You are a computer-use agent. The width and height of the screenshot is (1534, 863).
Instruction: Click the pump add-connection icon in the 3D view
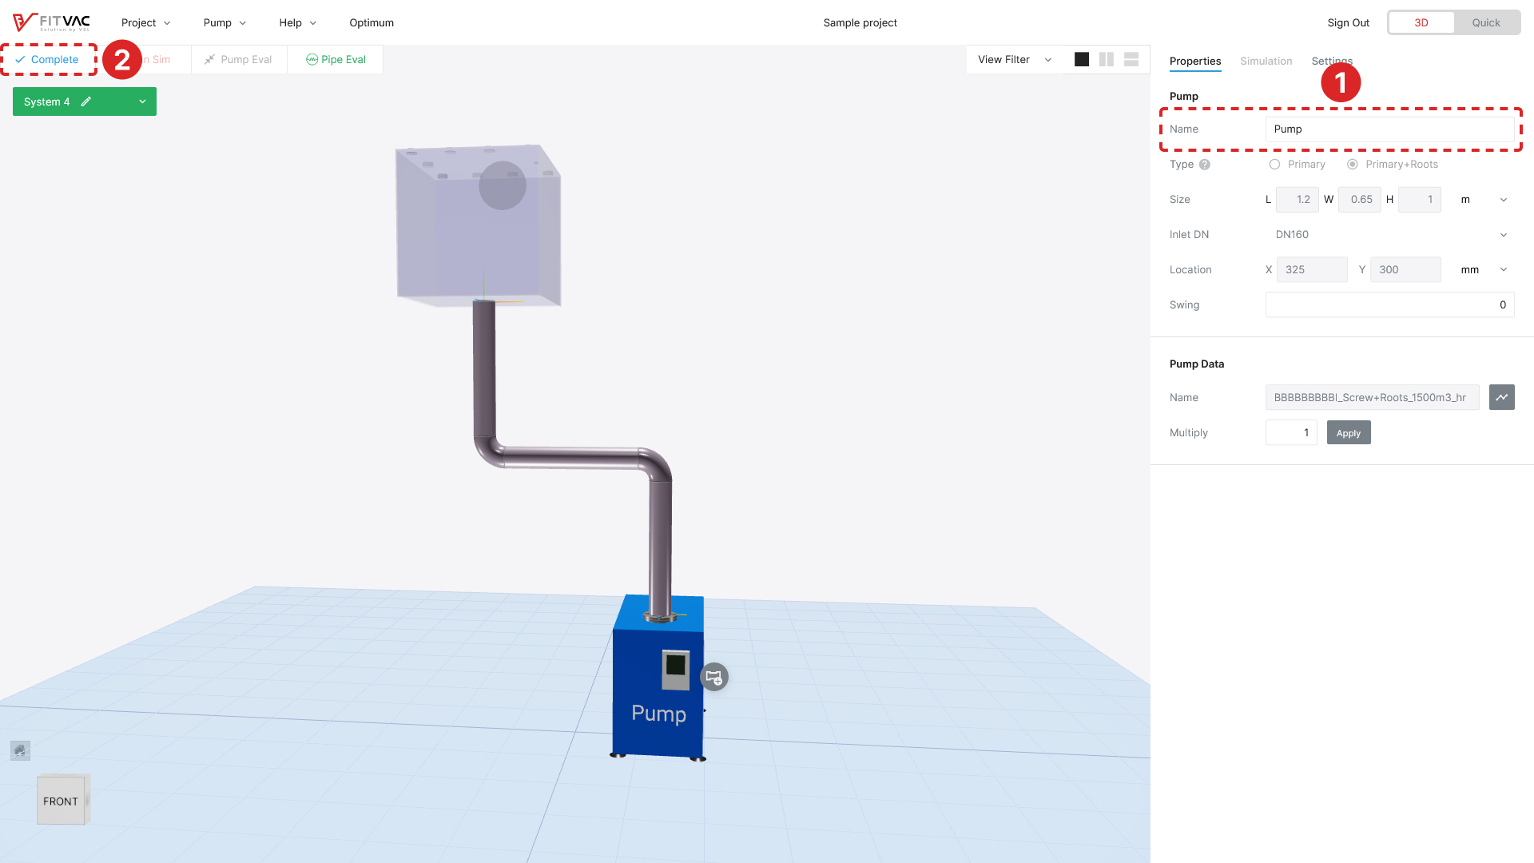tap(714, 677)
